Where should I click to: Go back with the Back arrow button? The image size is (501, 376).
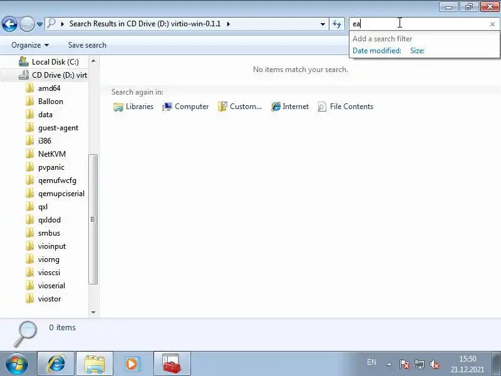click(x=9, y=24)
